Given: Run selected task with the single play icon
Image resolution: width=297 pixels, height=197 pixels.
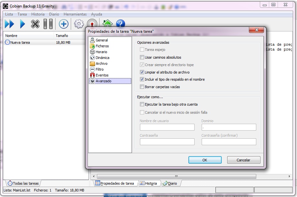Looking at the screenshot, I should click(x=23, y=24).
